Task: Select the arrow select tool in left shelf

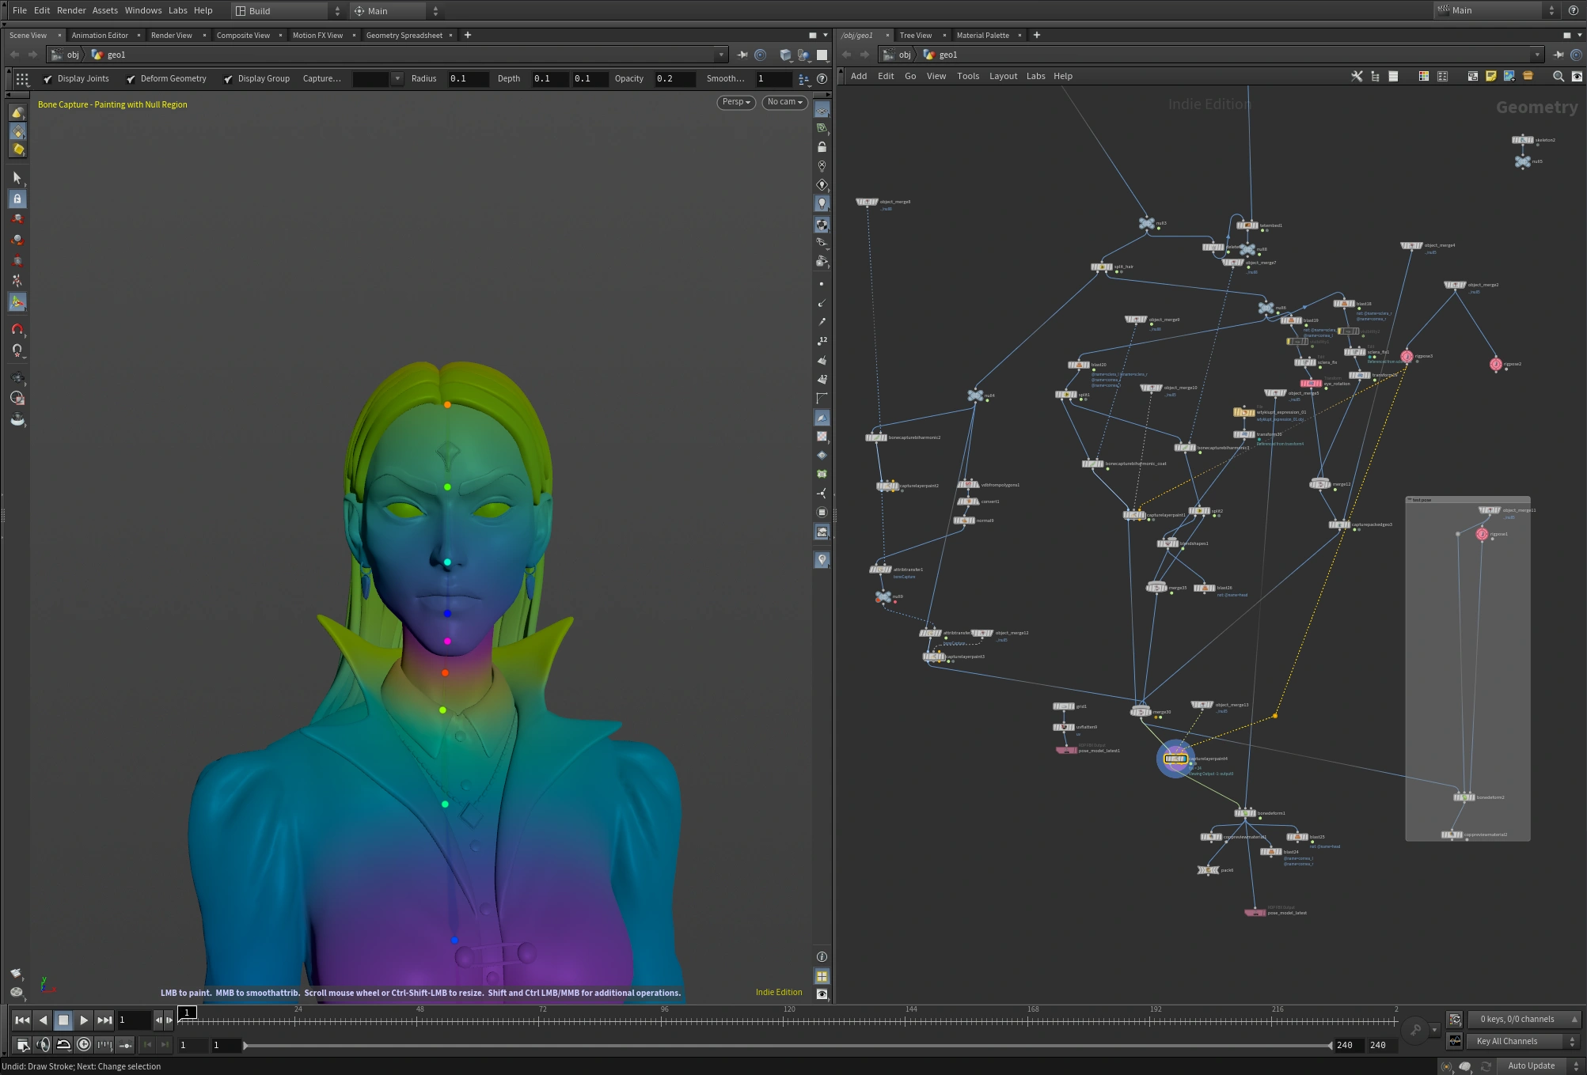Action: 17,178
